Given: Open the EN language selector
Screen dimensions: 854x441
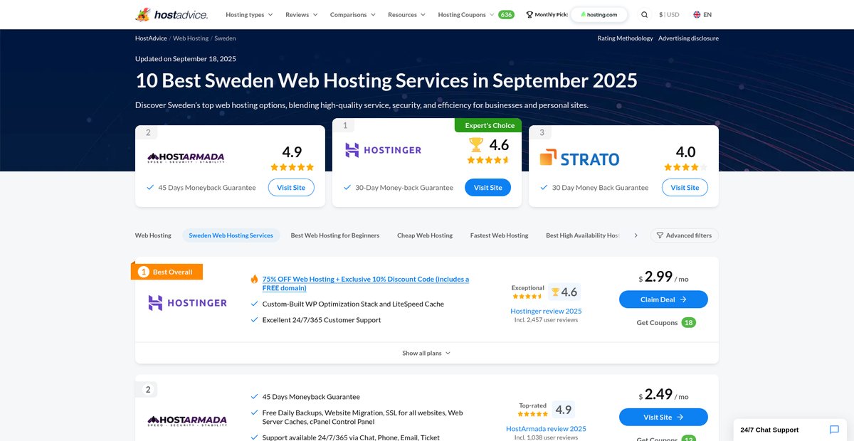Looking at the screenshot, I should (x=702, y=14).
